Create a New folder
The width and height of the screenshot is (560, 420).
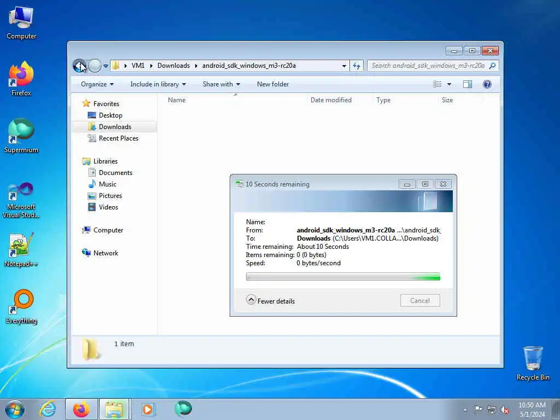coord(273,84)
